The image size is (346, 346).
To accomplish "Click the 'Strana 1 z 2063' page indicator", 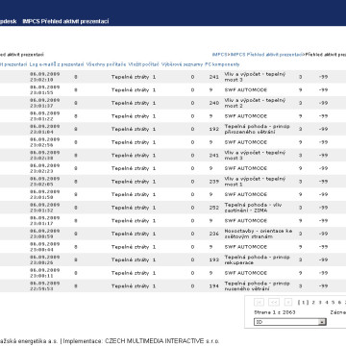I will [x=275, y=312].
